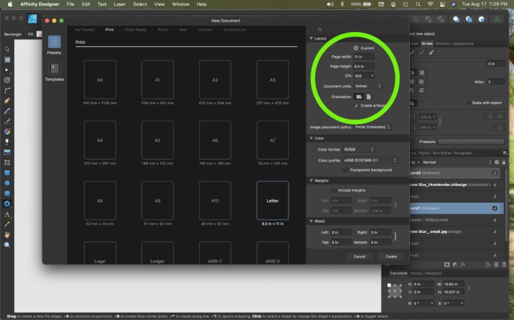514x320 pixels.
Task: Set orientation to landscape icon
Action: click(359, 96)
